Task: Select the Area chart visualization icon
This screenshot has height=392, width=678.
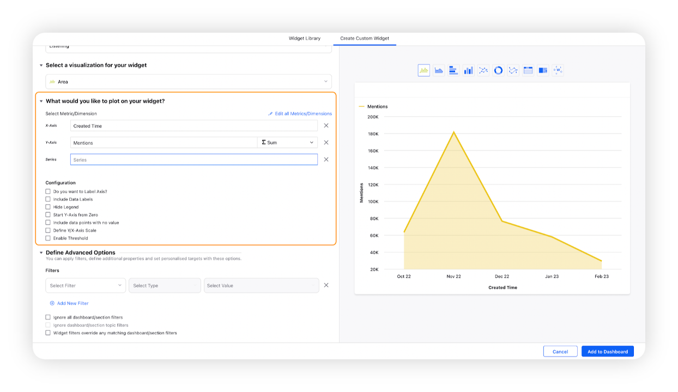Action: (424, 70)
